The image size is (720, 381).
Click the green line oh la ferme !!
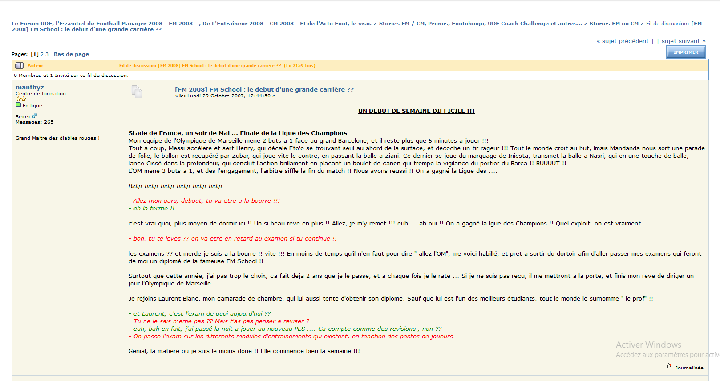click(x=151, y=209)
